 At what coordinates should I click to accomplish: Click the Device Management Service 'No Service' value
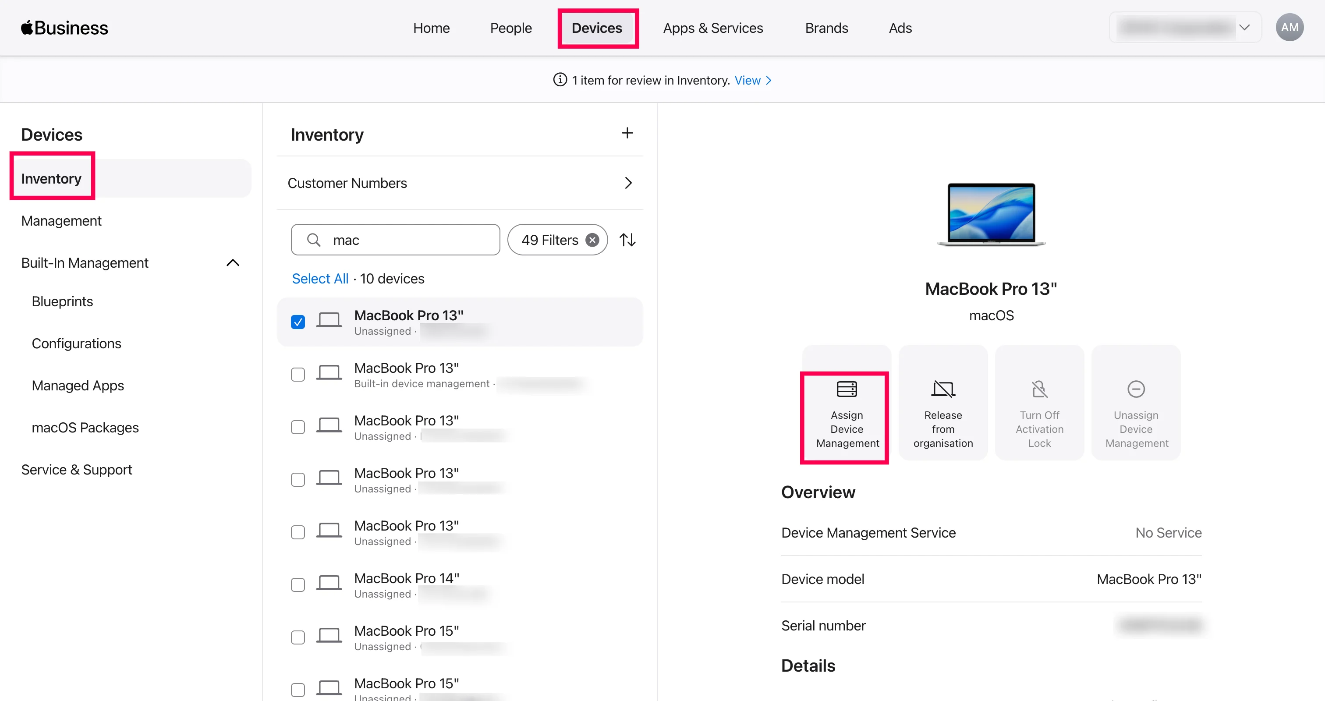1168,533
